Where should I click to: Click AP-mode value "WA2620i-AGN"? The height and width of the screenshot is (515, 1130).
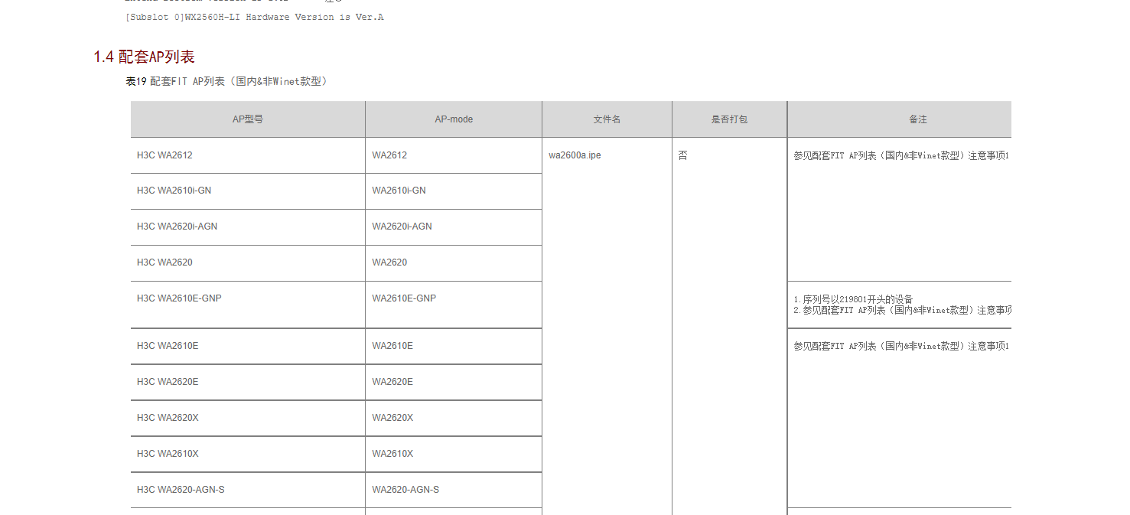pyautogui.click(x=402, y=227)
